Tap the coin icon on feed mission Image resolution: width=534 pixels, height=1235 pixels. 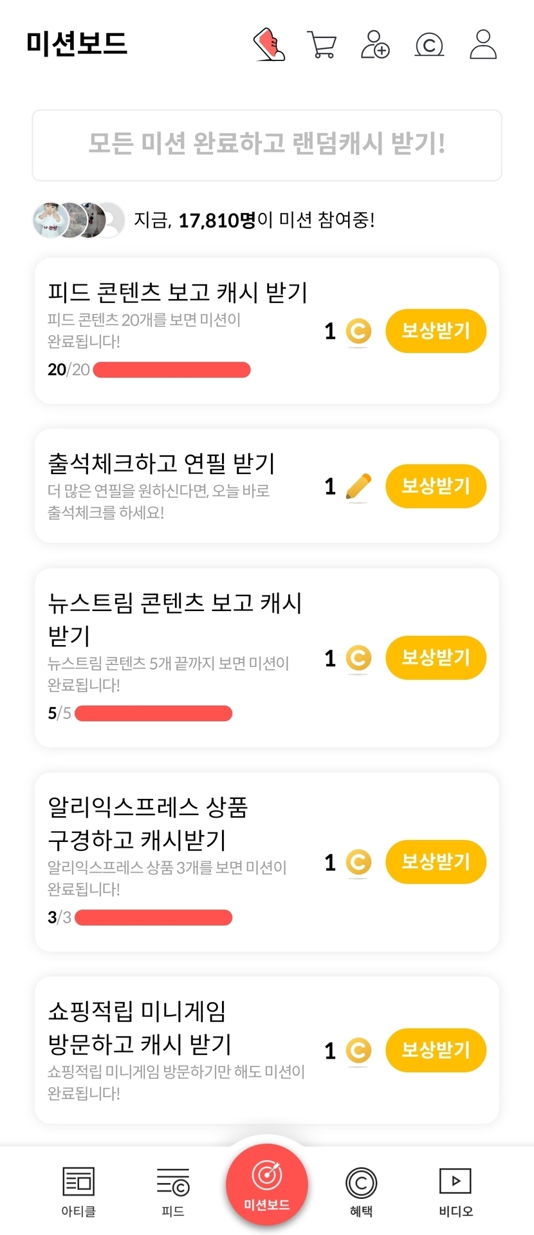click(358, 332)
